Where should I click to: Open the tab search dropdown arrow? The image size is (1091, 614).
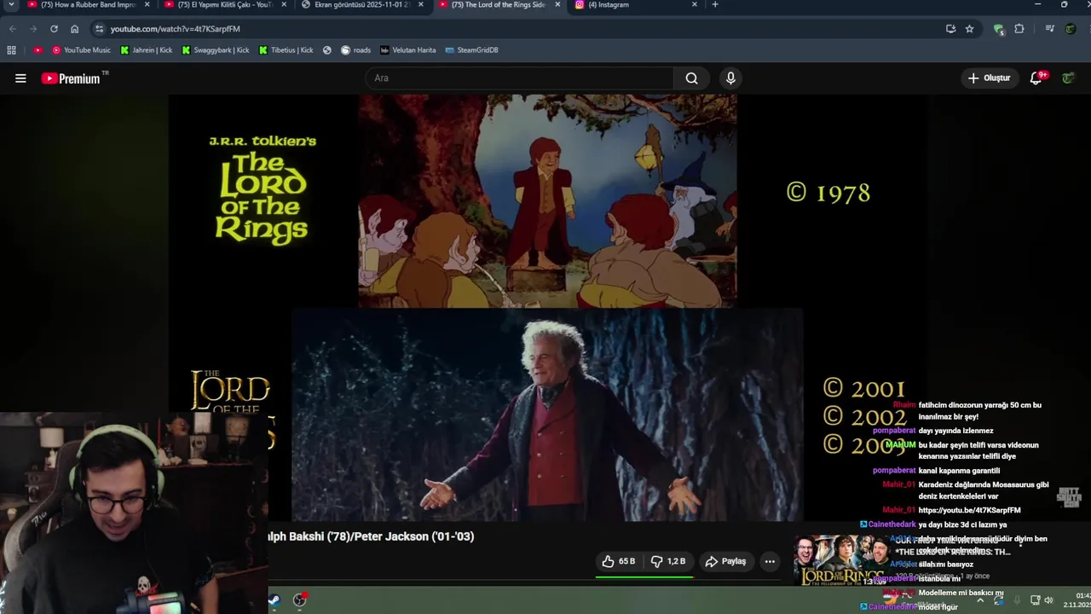pyautogui.click(x=11, y=5)
